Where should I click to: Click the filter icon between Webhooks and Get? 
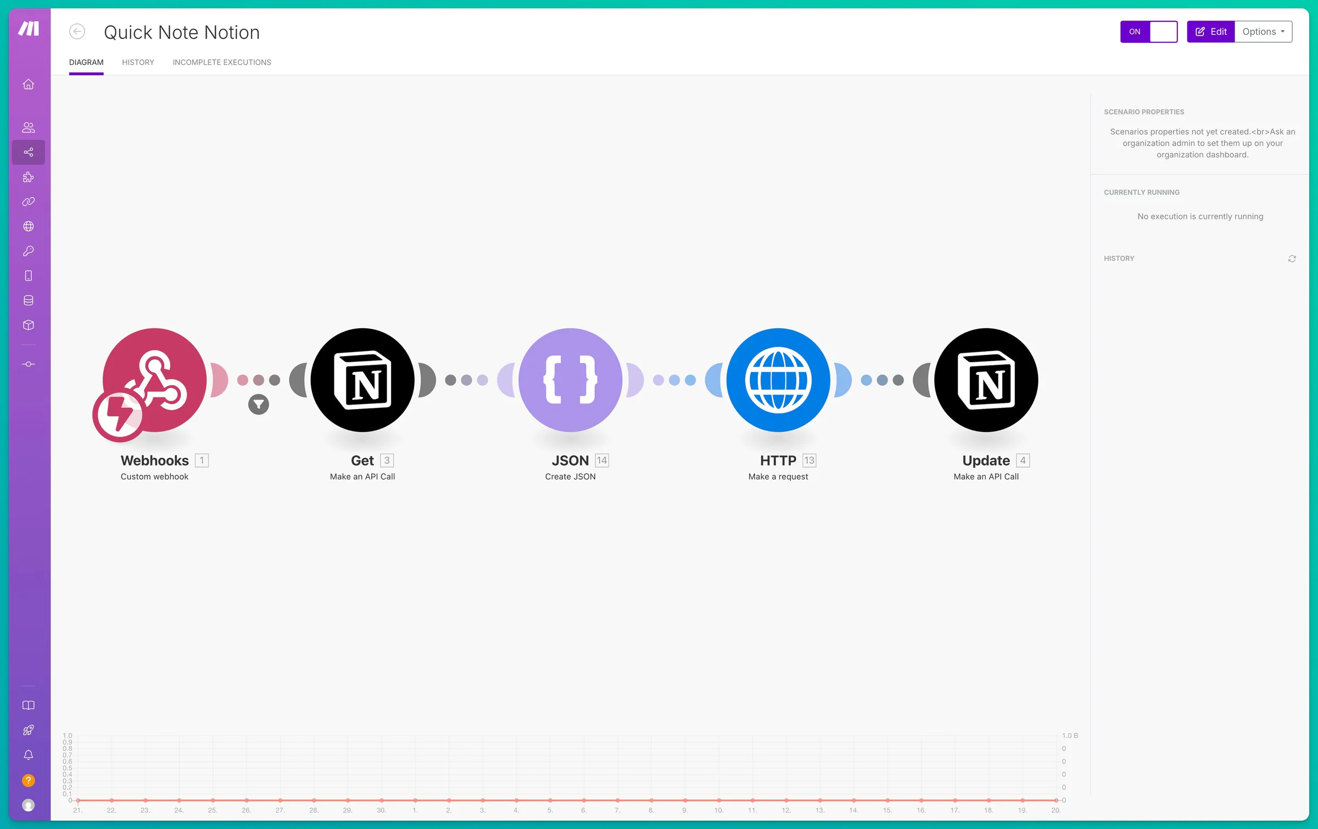click(259, 405)
